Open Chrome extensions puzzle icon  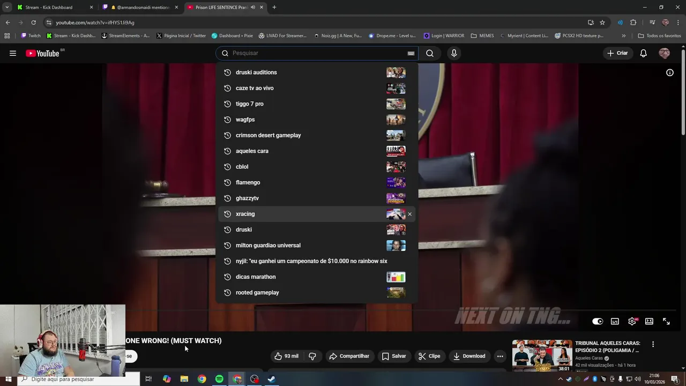point(633,23)
